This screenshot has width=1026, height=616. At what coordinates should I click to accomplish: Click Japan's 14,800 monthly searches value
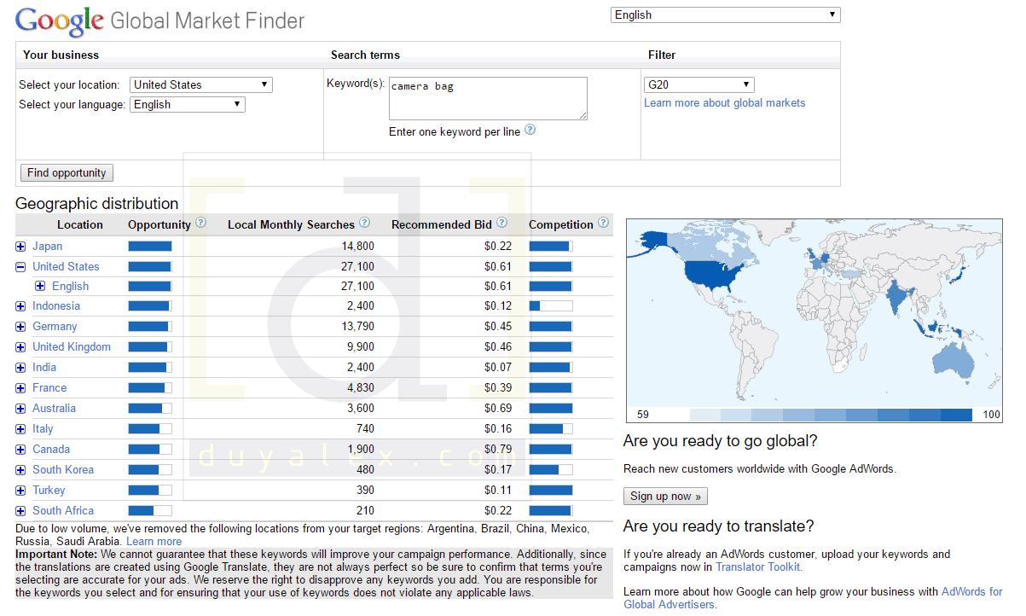[357, 246]
